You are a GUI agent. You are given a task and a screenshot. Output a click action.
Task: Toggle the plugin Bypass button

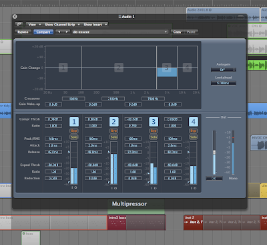[23, 32]
